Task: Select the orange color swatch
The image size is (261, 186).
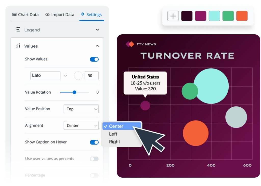Action: pyautogui.click(x=242, y=16)
